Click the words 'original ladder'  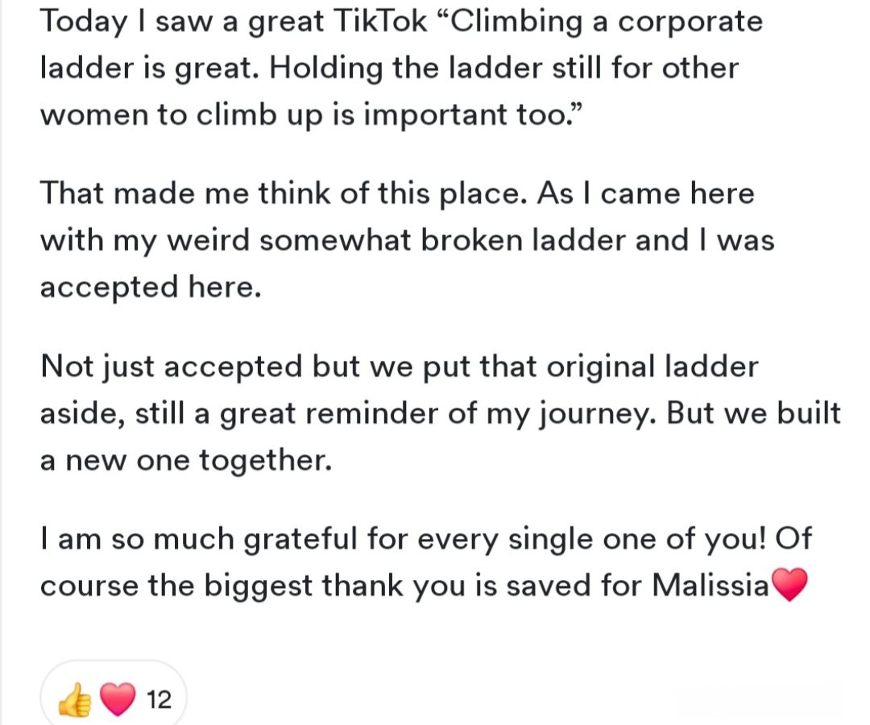click(652, 367)
